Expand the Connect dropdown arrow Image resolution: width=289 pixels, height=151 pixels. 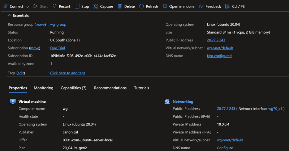(x=27, y=6)
